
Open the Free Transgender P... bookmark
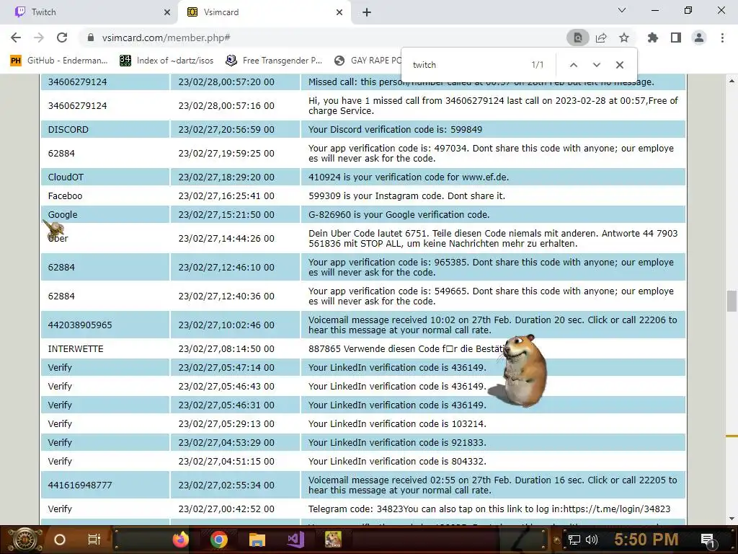(x=274, y=61)
